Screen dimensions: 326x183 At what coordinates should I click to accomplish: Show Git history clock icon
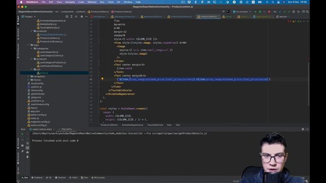pyautogui.click(x=293, y=12)
